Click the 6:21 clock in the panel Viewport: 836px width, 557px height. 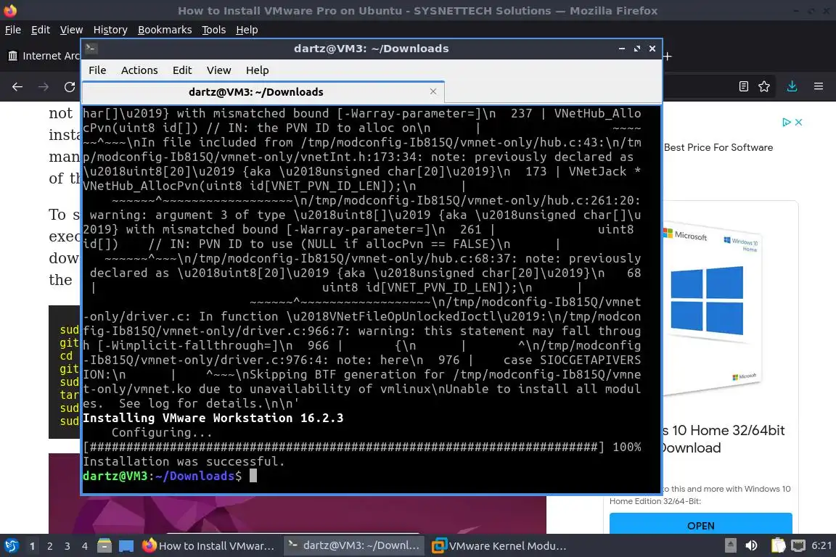click(821, 546)
